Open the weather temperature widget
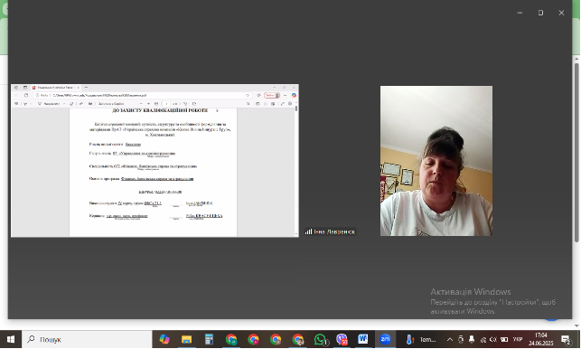 [421, 339]
